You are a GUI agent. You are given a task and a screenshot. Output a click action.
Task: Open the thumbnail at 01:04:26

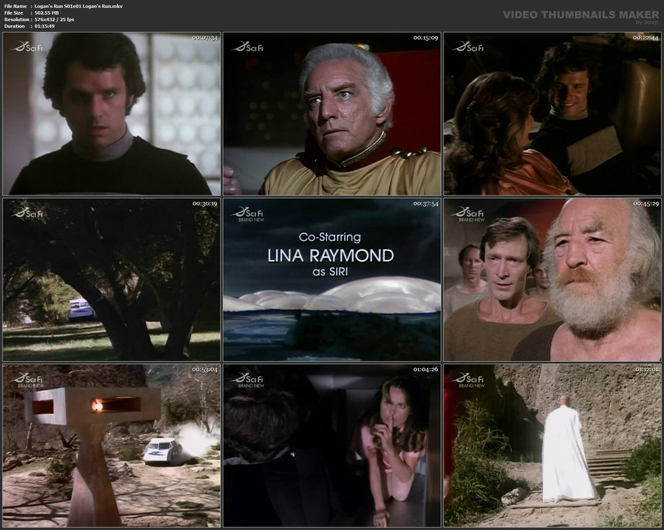coord(332,446)
